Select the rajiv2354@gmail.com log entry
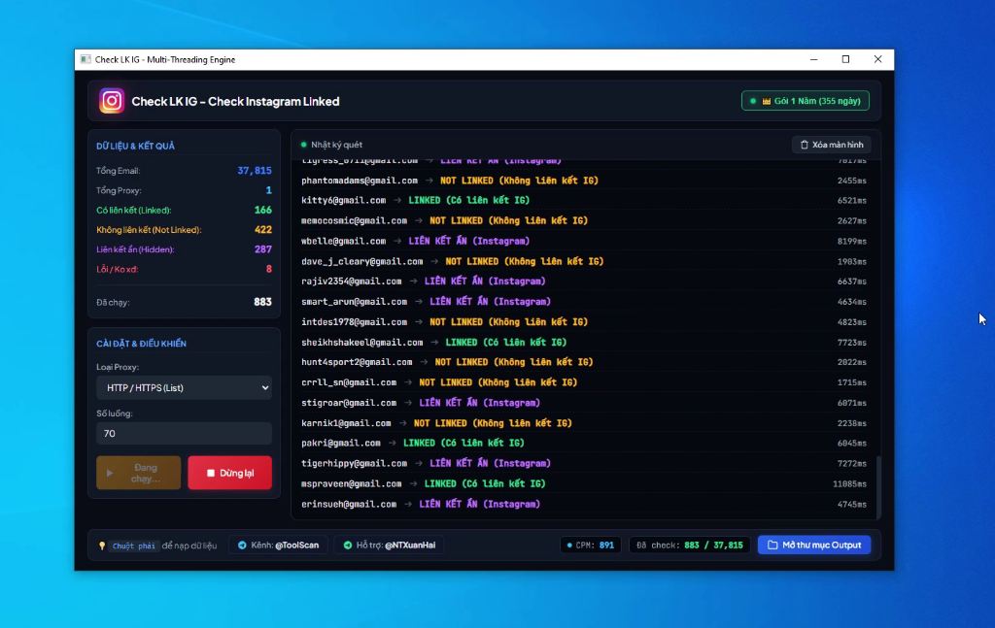This screenshot has height=628, width=995. tap(584, 281)
